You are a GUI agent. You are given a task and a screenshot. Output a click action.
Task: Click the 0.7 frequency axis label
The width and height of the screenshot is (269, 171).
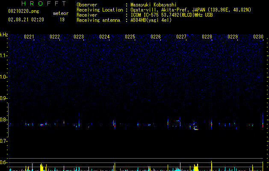3,141
